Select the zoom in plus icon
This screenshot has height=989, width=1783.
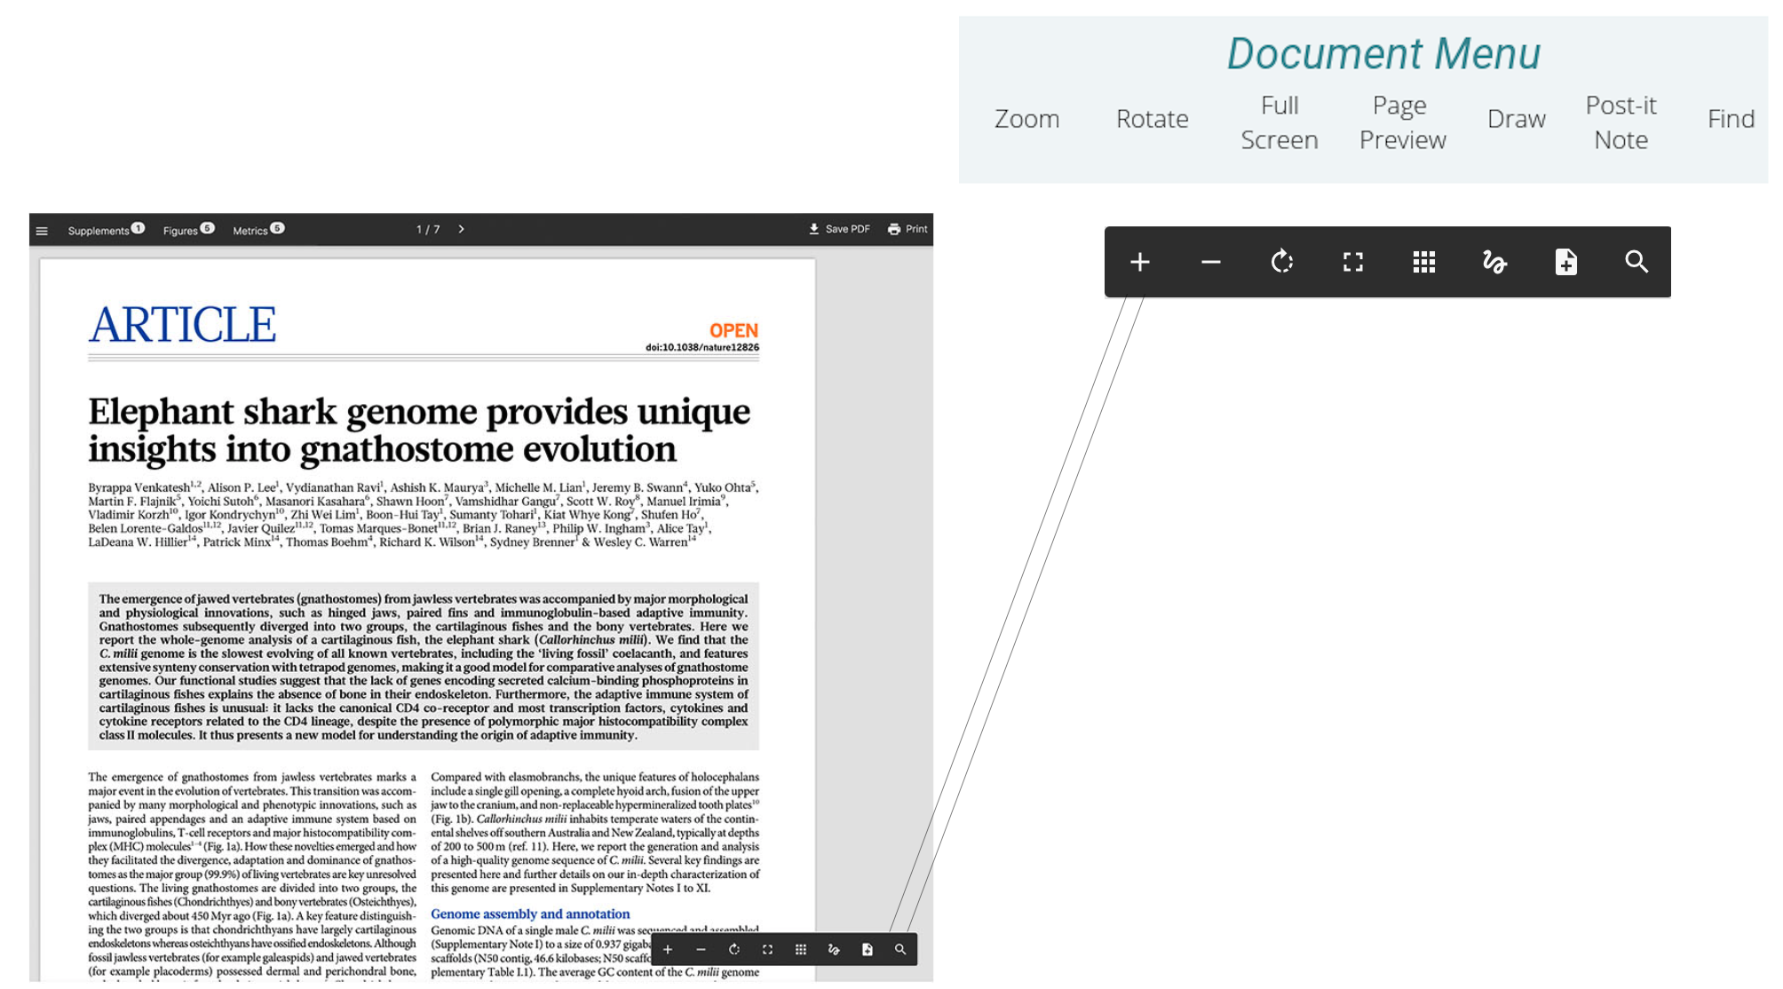pos(1139,262)
